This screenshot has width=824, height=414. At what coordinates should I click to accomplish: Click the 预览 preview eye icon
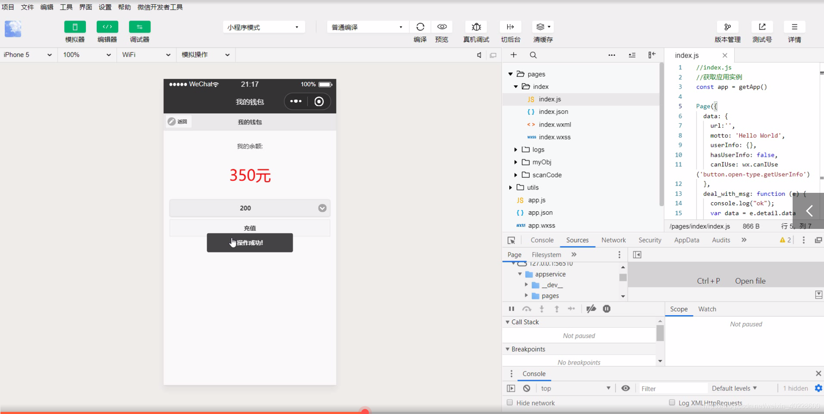coord(442,27)
